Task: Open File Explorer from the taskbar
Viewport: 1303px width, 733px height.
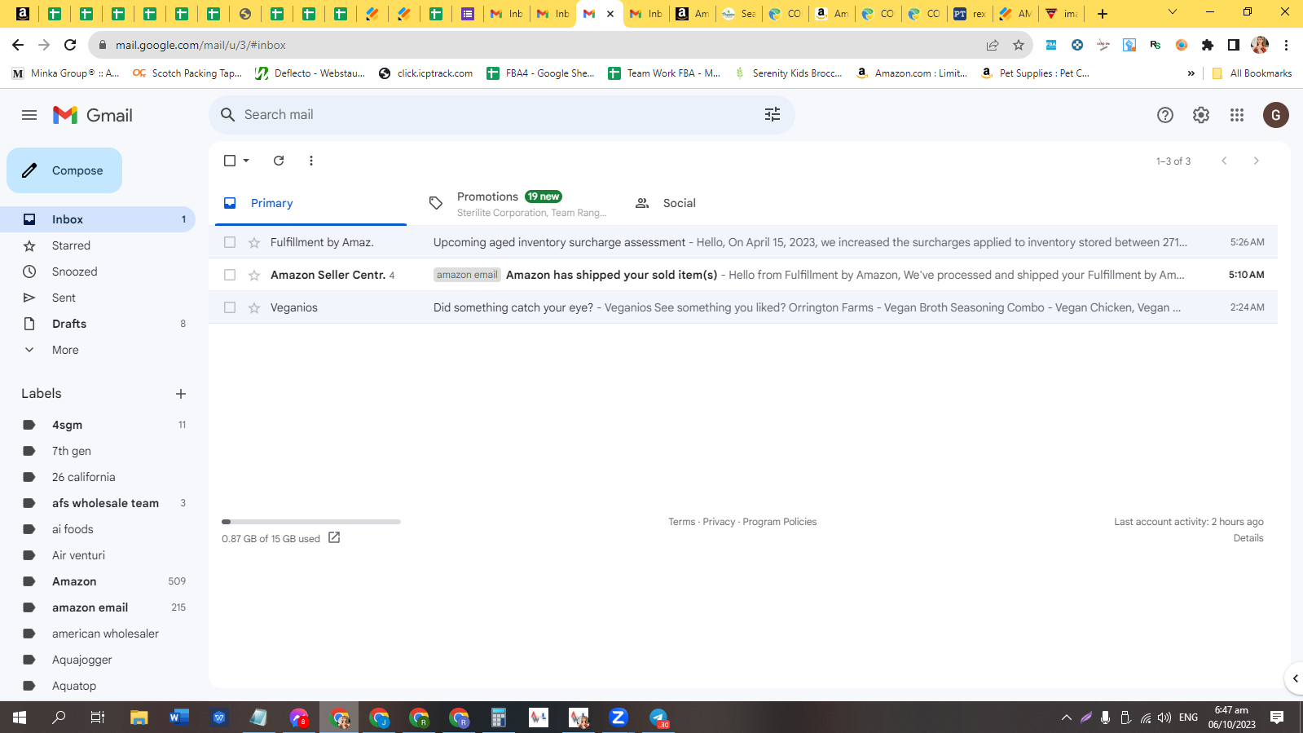Action: (x=139, y=718)
